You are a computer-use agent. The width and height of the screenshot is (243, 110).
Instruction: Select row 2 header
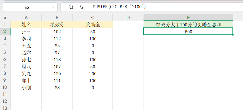[5, 31]
